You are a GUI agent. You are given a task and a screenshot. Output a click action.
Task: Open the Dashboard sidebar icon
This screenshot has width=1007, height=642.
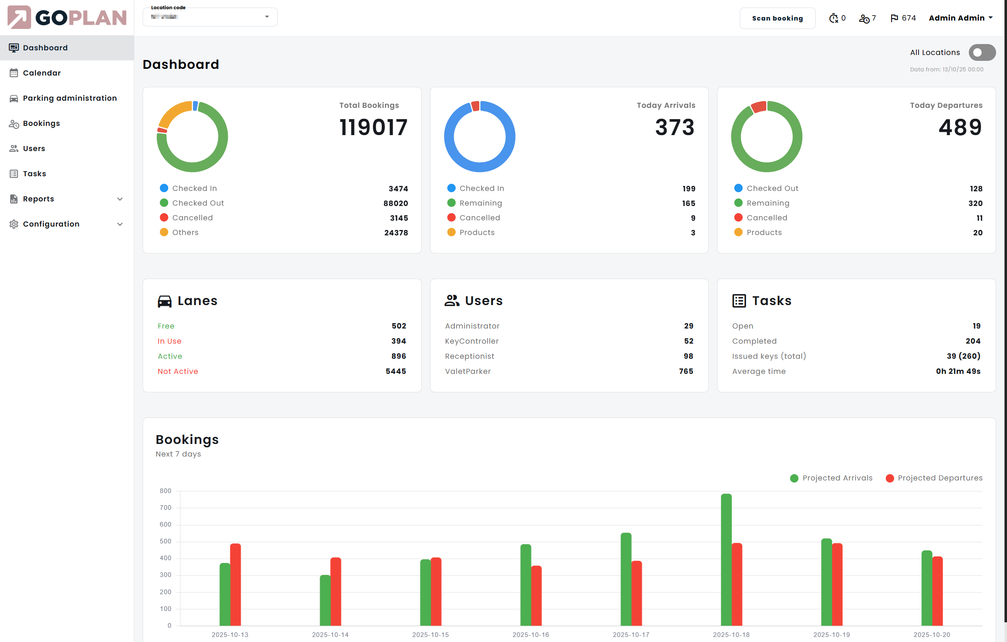click(x=15, y=47)
